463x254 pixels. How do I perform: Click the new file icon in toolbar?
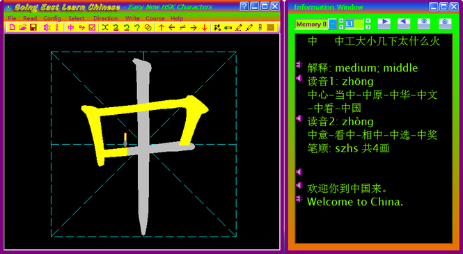click(12, 27)
